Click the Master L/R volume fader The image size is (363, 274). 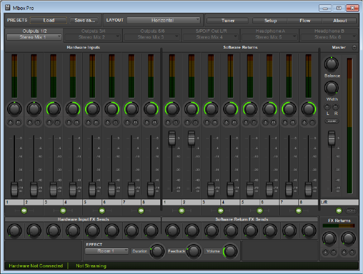(332, 138)
